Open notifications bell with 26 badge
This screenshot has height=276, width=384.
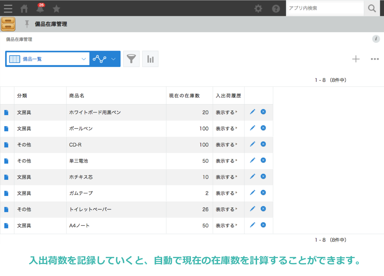[x=40, y=8]
